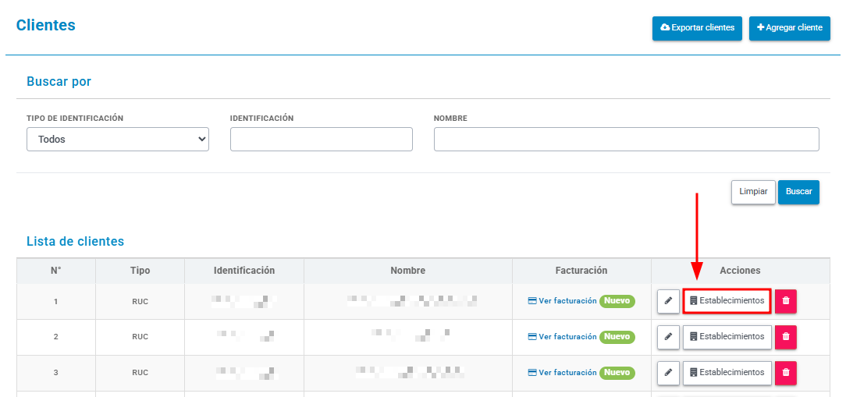Edit client 3 with the pencil icon
Image resolution: width=846 pixels, height=397 pixels.
[669, 373]
